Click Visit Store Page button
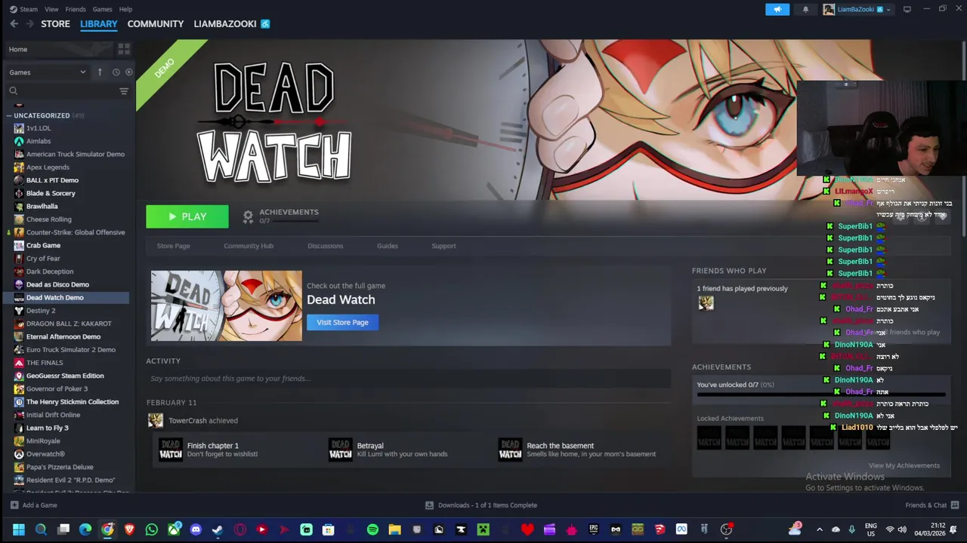 [342, 322]
